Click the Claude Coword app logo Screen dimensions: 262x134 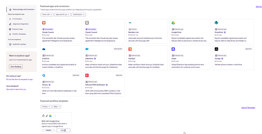pos(87,23)
